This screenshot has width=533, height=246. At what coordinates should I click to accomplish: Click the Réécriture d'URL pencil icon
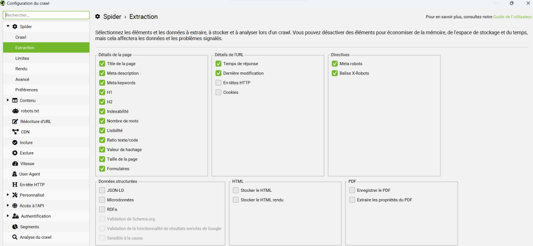click(x=15, y=121)
